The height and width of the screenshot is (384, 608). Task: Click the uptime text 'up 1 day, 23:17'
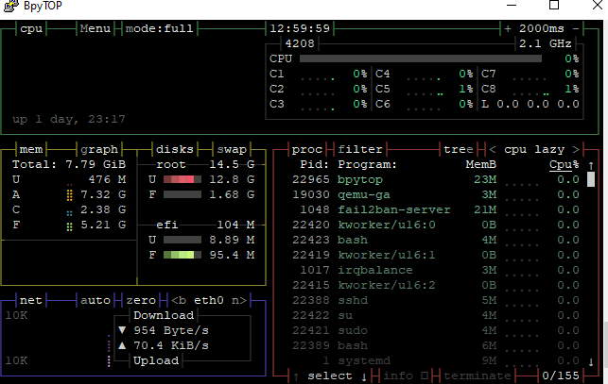click(x=69, y=119)
